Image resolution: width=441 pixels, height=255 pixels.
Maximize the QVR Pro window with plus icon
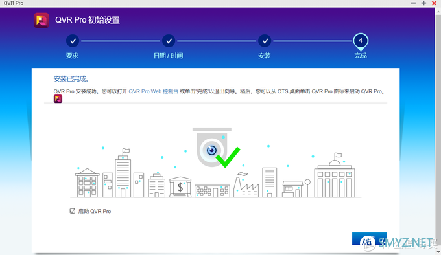pos(423,3)
